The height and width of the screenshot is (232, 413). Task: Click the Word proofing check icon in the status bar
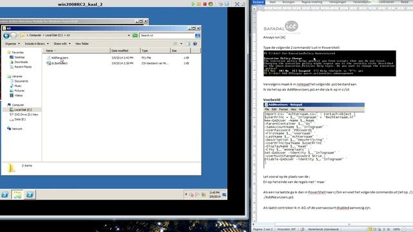click(302, 229)
